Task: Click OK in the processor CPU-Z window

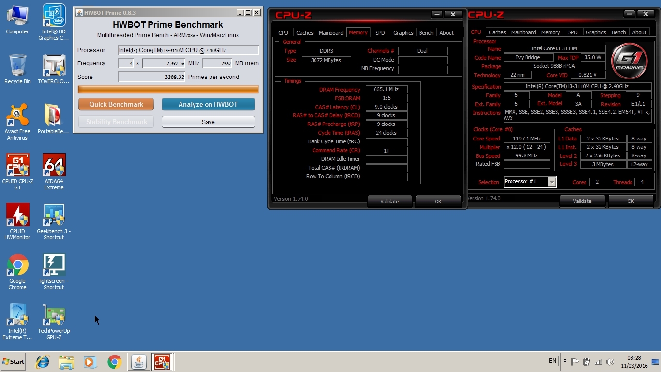Action: tap(631, 201)
